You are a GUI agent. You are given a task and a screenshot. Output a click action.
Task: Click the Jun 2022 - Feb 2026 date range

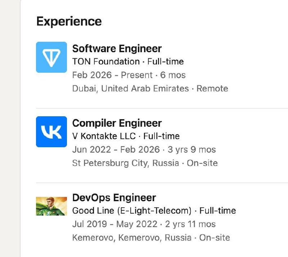click(x=116, y=149)
